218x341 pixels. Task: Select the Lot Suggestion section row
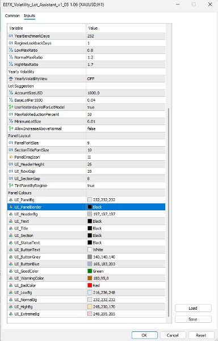[86, 86]
